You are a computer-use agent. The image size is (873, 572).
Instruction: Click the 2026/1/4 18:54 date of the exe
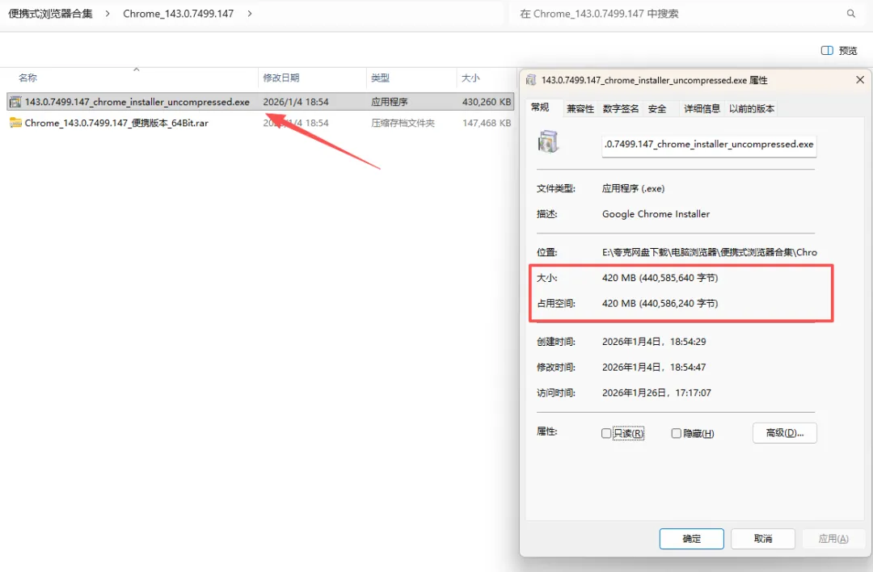coord(296,102)
